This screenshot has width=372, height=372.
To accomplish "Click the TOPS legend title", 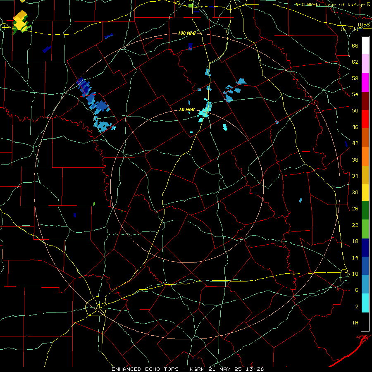I will point(363,25).
